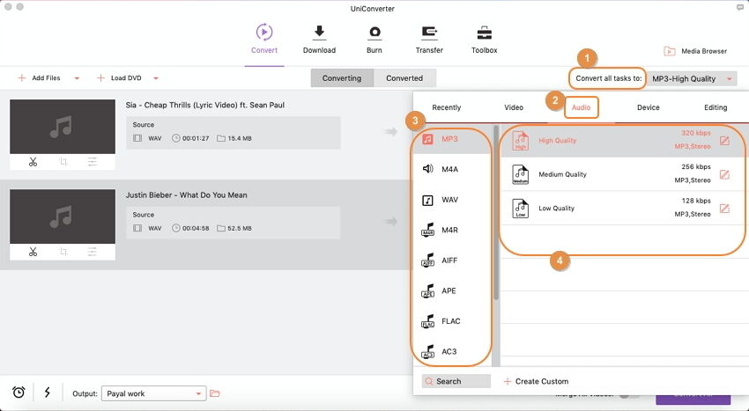Go to the Transfer section
The height and width of the screenshot is (411, 749).
point(429,33)
